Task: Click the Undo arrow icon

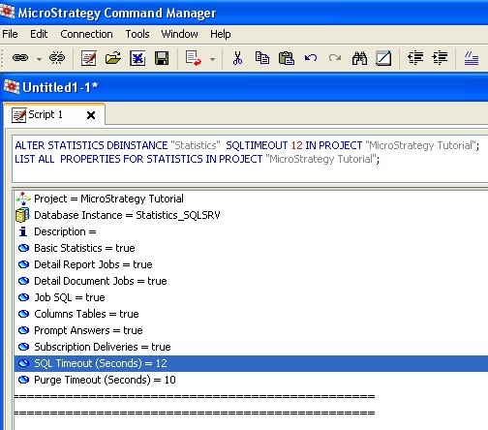Action: tap(311, 58)
